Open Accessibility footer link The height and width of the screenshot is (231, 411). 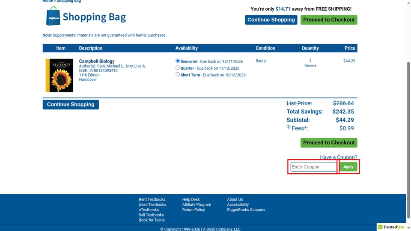[238, 204]
